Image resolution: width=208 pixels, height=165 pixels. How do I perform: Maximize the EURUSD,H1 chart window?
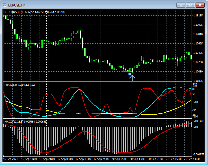pyautogui.click(x=190, y=5)
